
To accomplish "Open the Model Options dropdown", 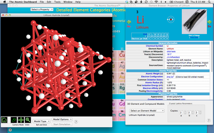I will pyautogui.click(x=62, y=119).
